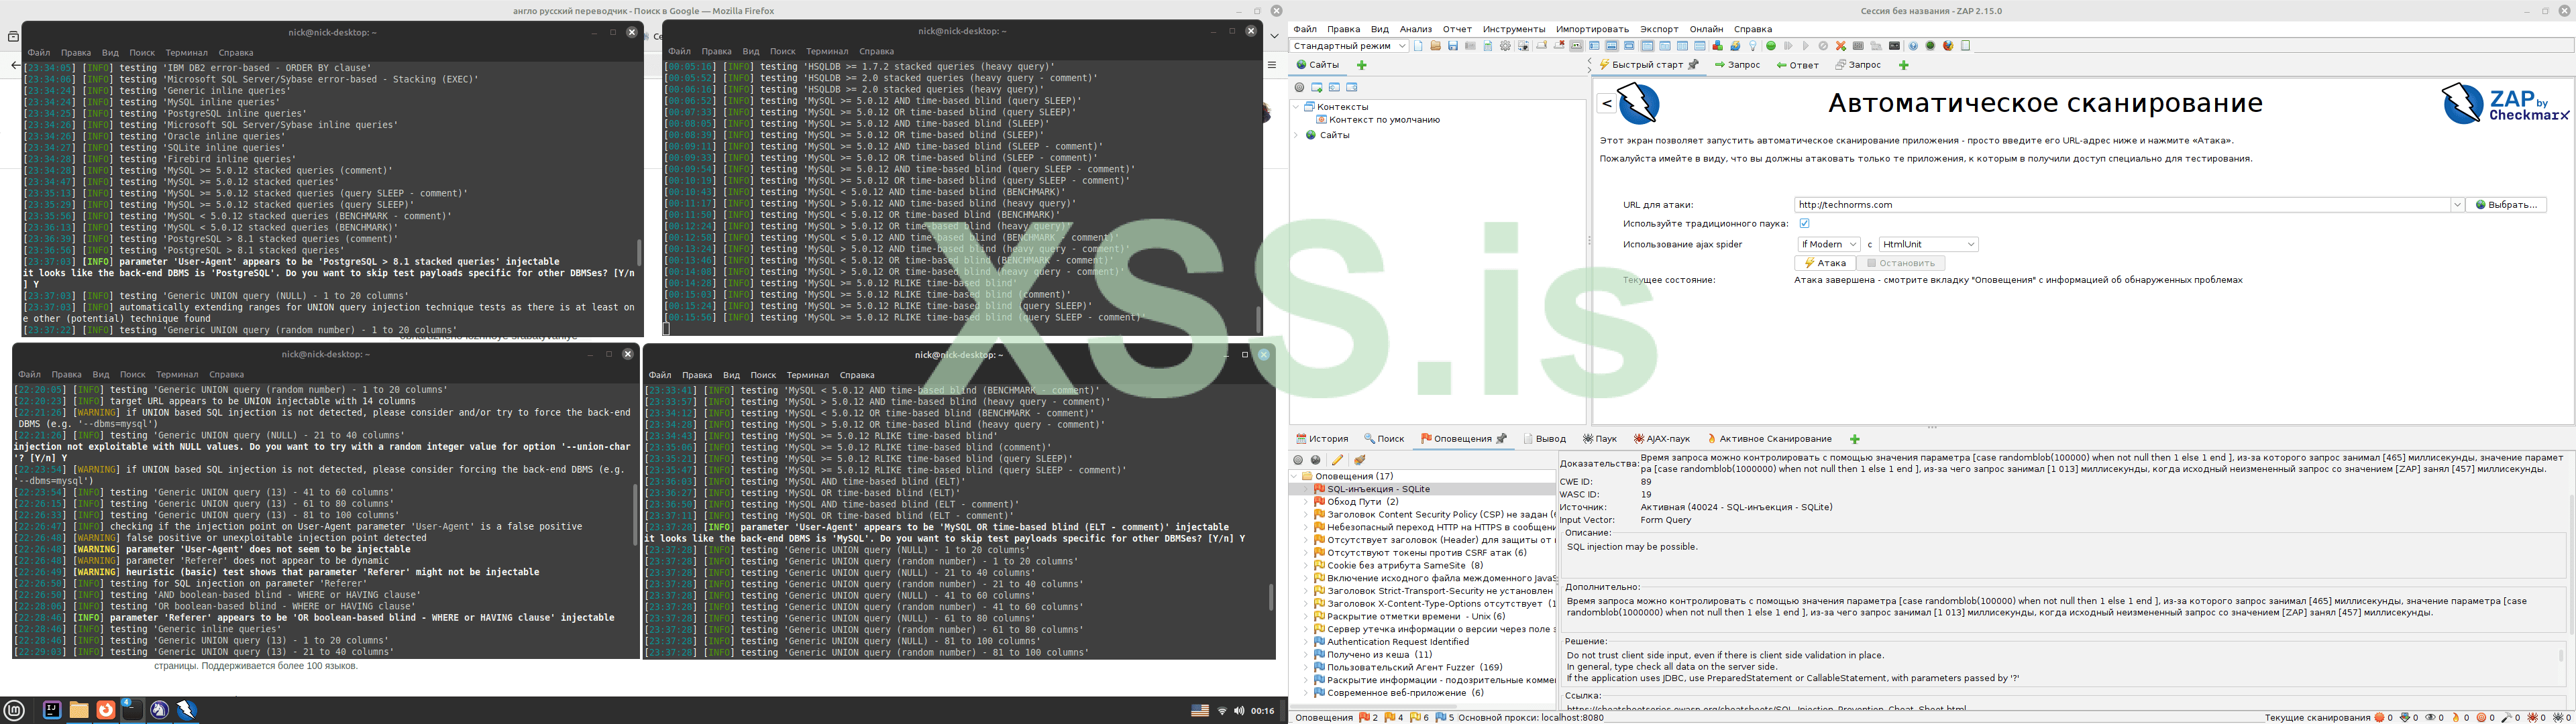Click the Save Session floppy icon
The image size is (2576, 724).
(1453, 46)
